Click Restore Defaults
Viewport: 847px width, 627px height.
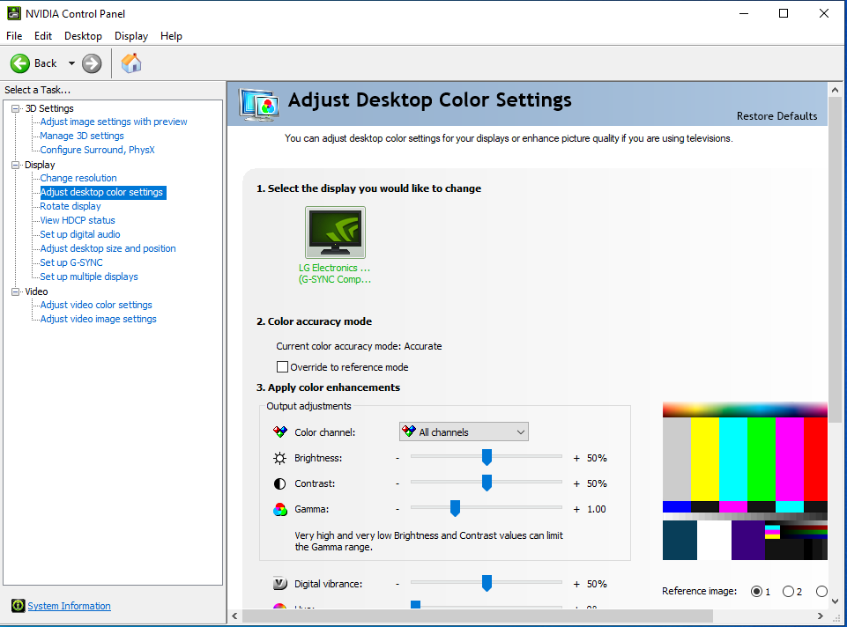(776, 116)
